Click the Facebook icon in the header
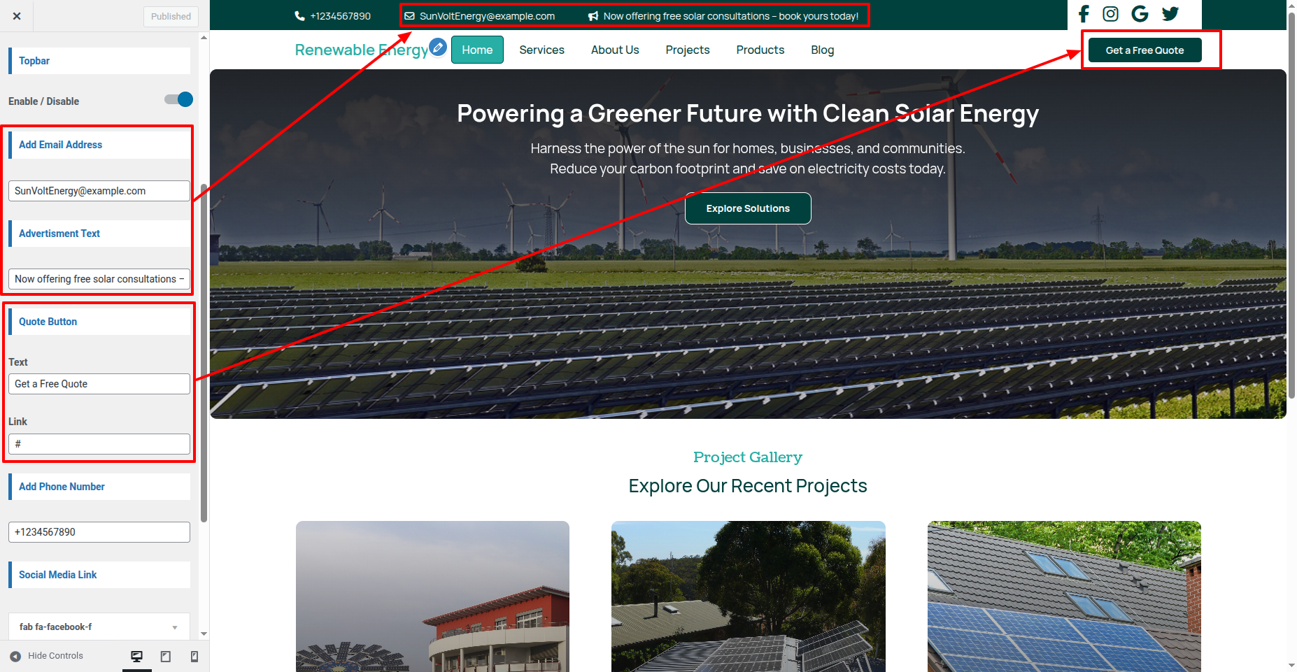Viewport: 1297px width, 672px height. [1084, 14]
